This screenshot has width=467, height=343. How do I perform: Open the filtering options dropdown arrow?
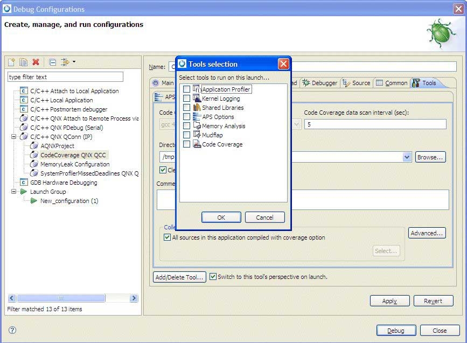pyautogui.click(x=74, y=61)
